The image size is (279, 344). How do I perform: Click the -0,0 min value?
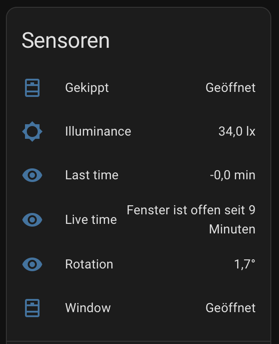click(233, 176)
